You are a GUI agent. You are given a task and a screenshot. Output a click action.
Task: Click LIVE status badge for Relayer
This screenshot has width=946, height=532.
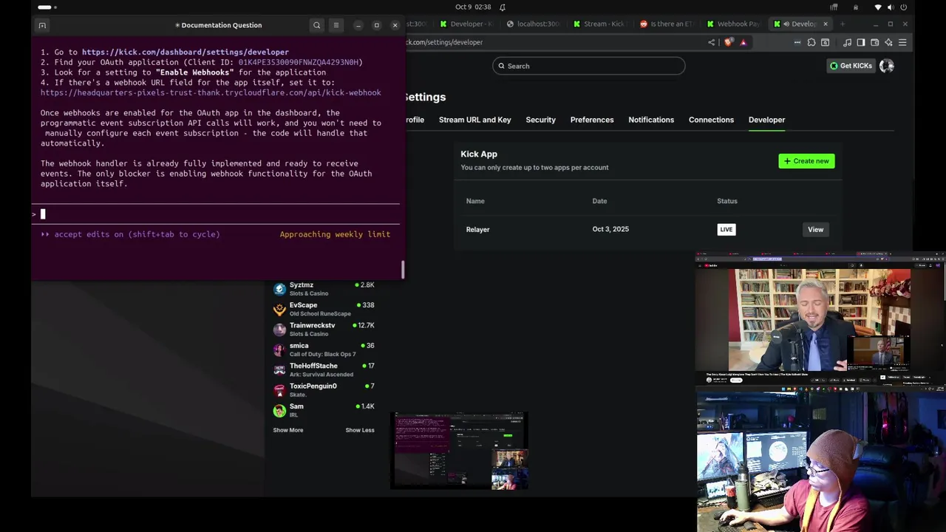point(726,229)
